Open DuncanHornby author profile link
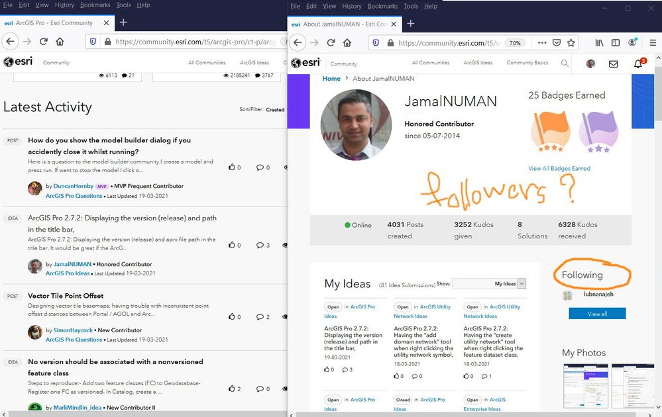Viewport: 662px width, 417px height. pyautogui.click(x=74, y=186)
